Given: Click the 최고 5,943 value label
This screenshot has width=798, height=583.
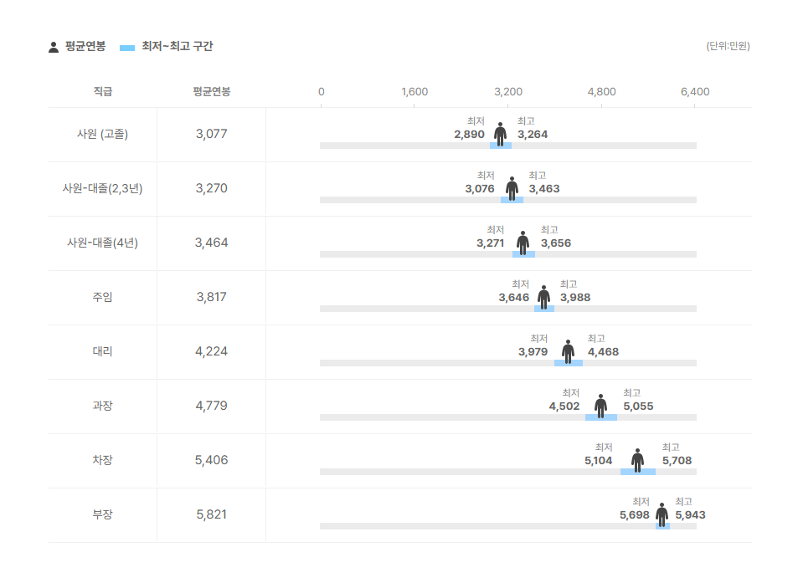Looking at the screenshot, I should click(690, 515).
